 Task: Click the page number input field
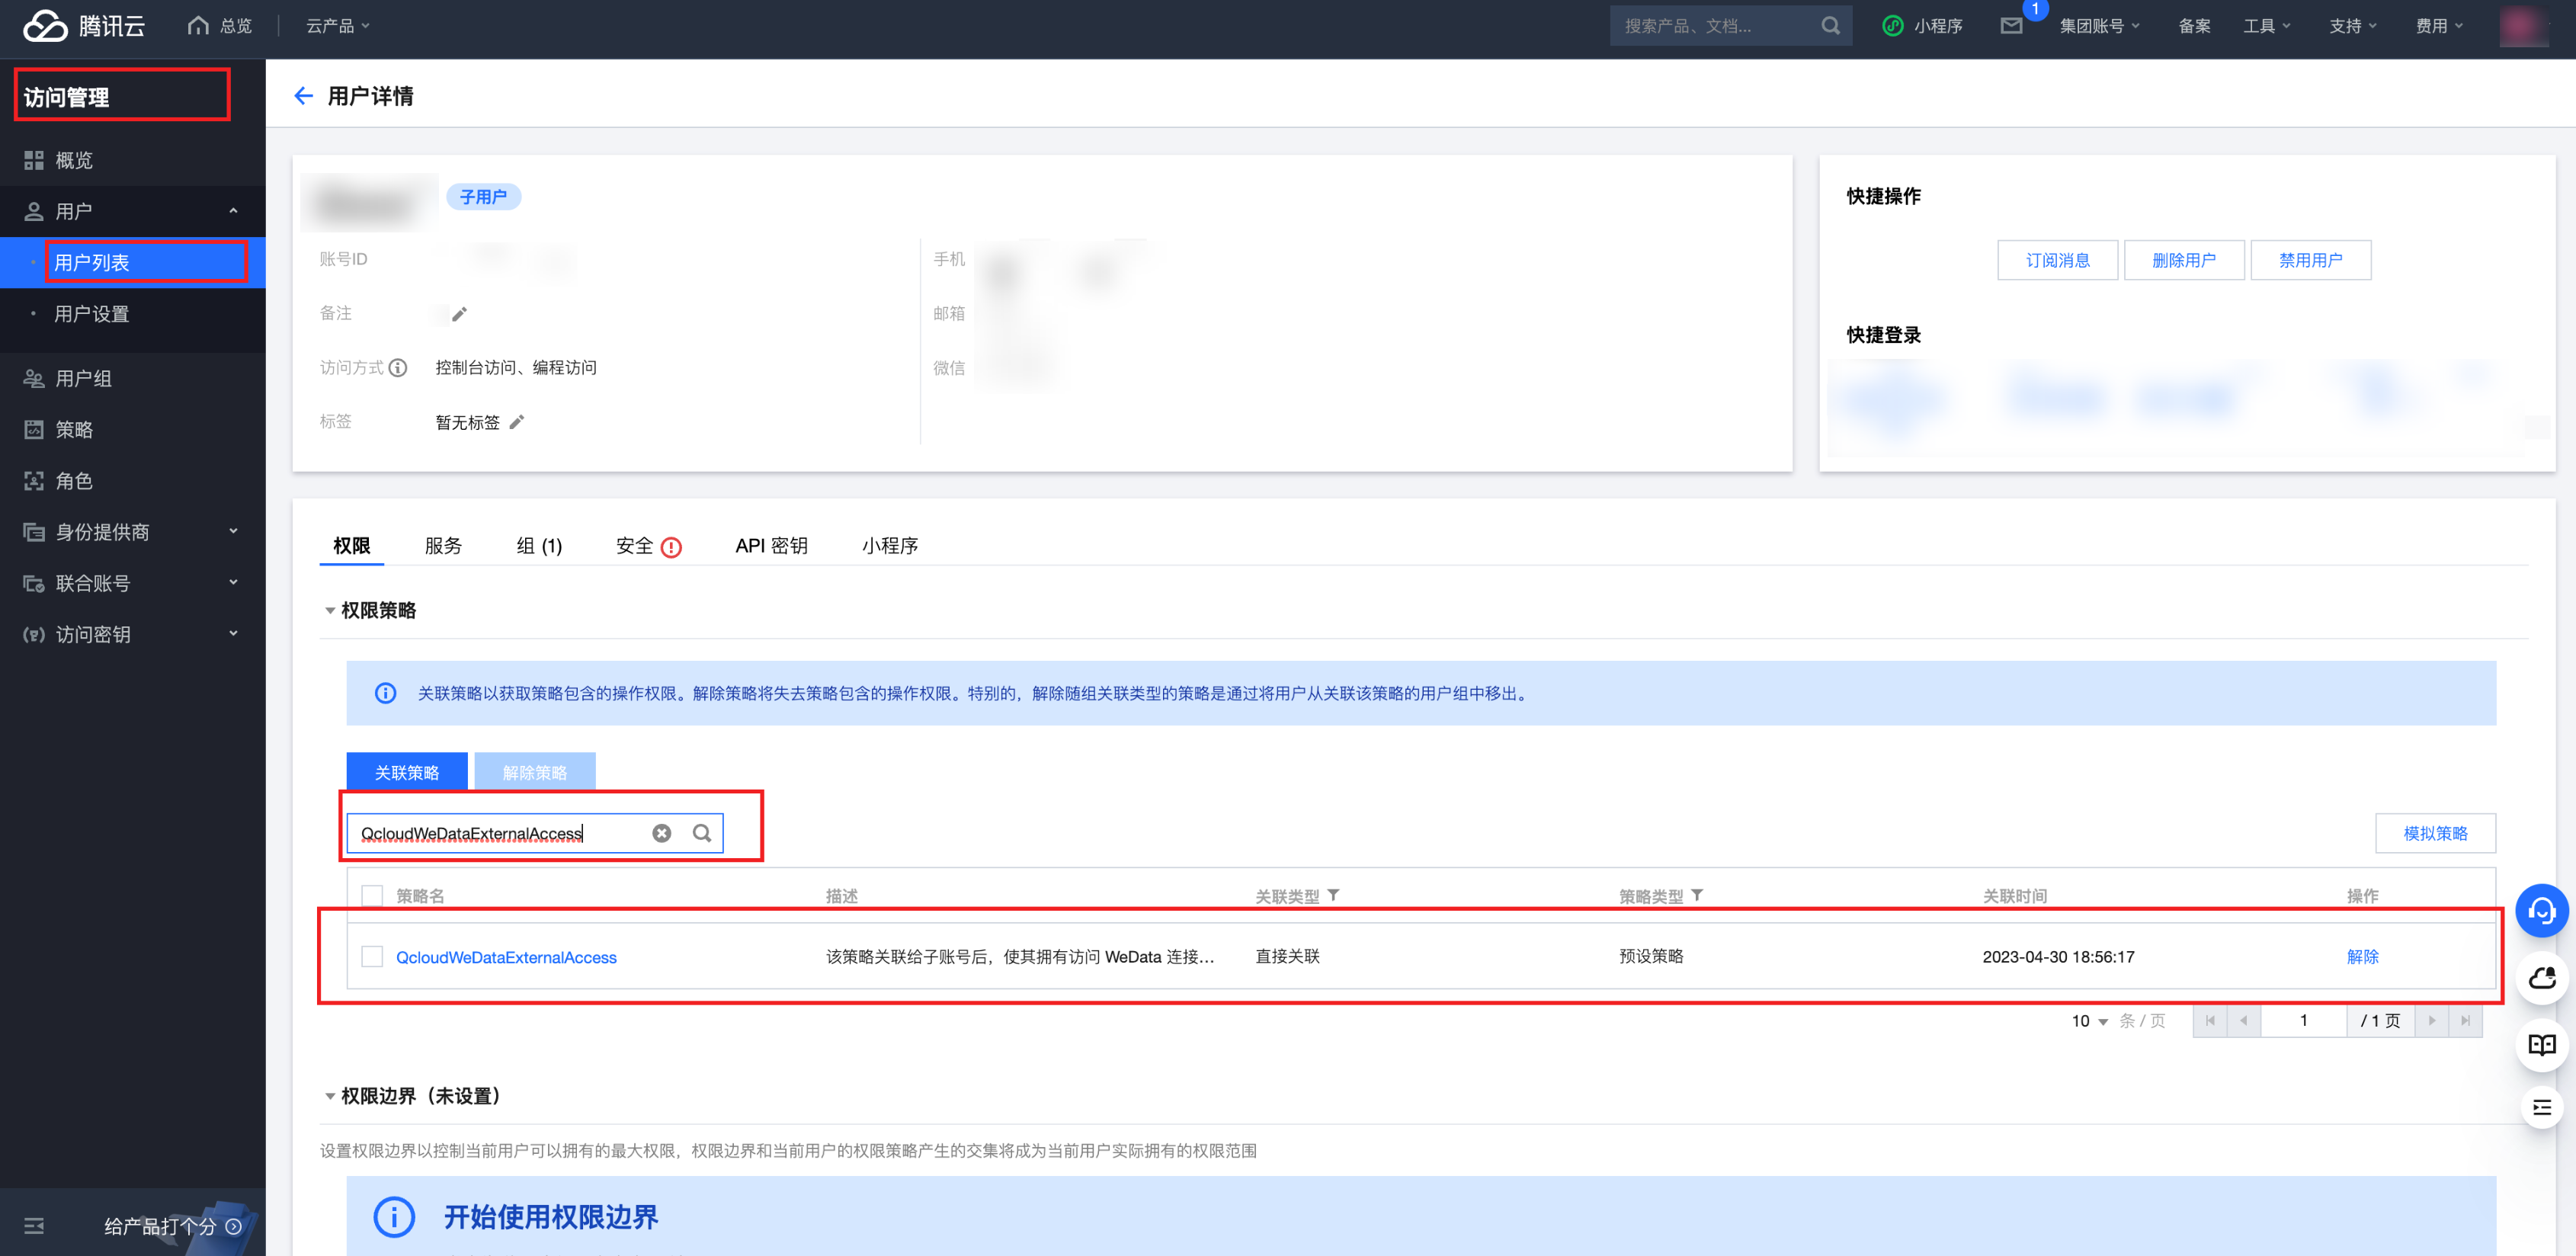pyautogui.click(x=2303, y=1020)
